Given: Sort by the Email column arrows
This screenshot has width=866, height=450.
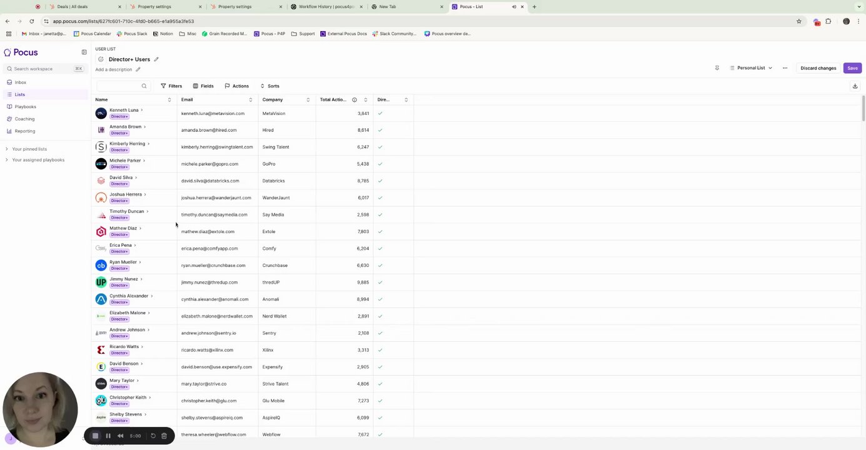Looking at the screenshot, I should point(250,100).
